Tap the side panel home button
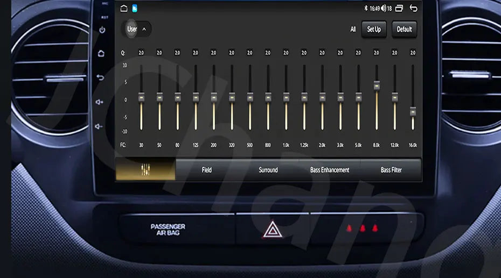The image size is (501, 278). 101,53
